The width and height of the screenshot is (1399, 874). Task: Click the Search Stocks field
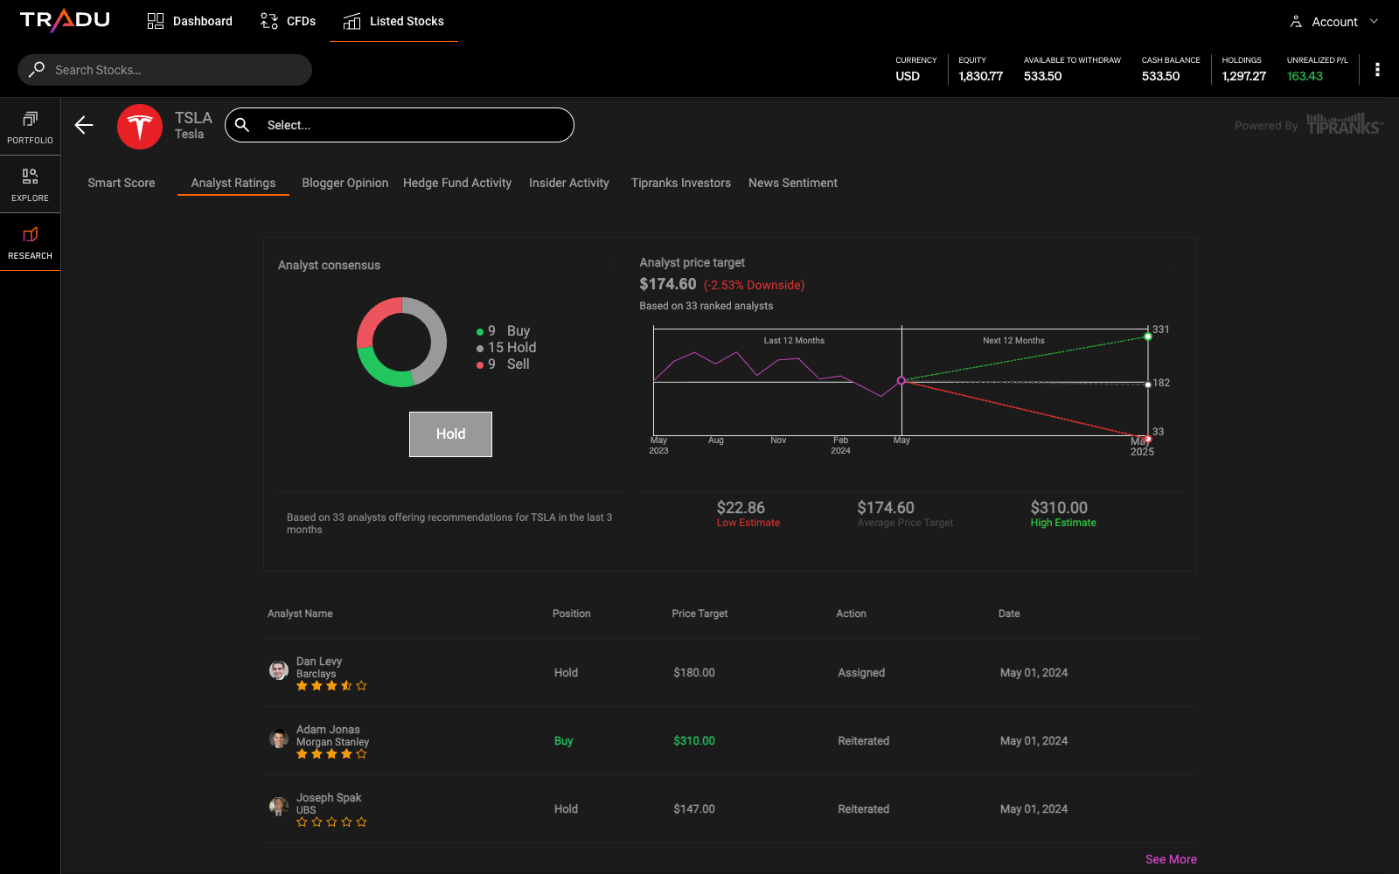click(164, 70)
